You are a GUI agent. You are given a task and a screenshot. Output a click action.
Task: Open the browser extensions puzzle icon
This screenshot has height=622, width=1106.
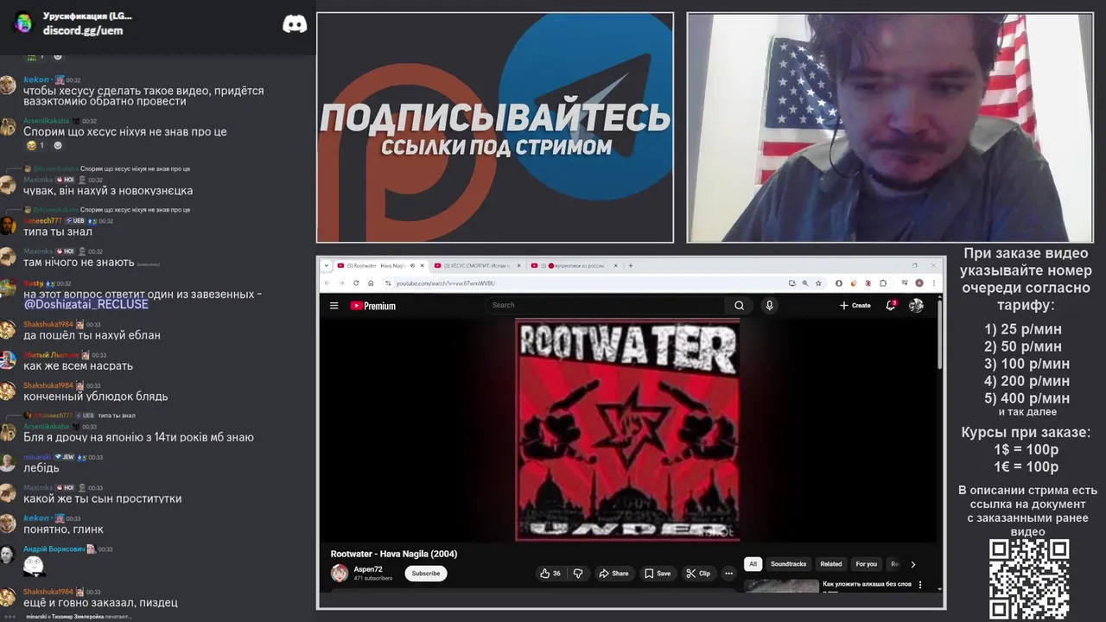(x=883, y=282)
